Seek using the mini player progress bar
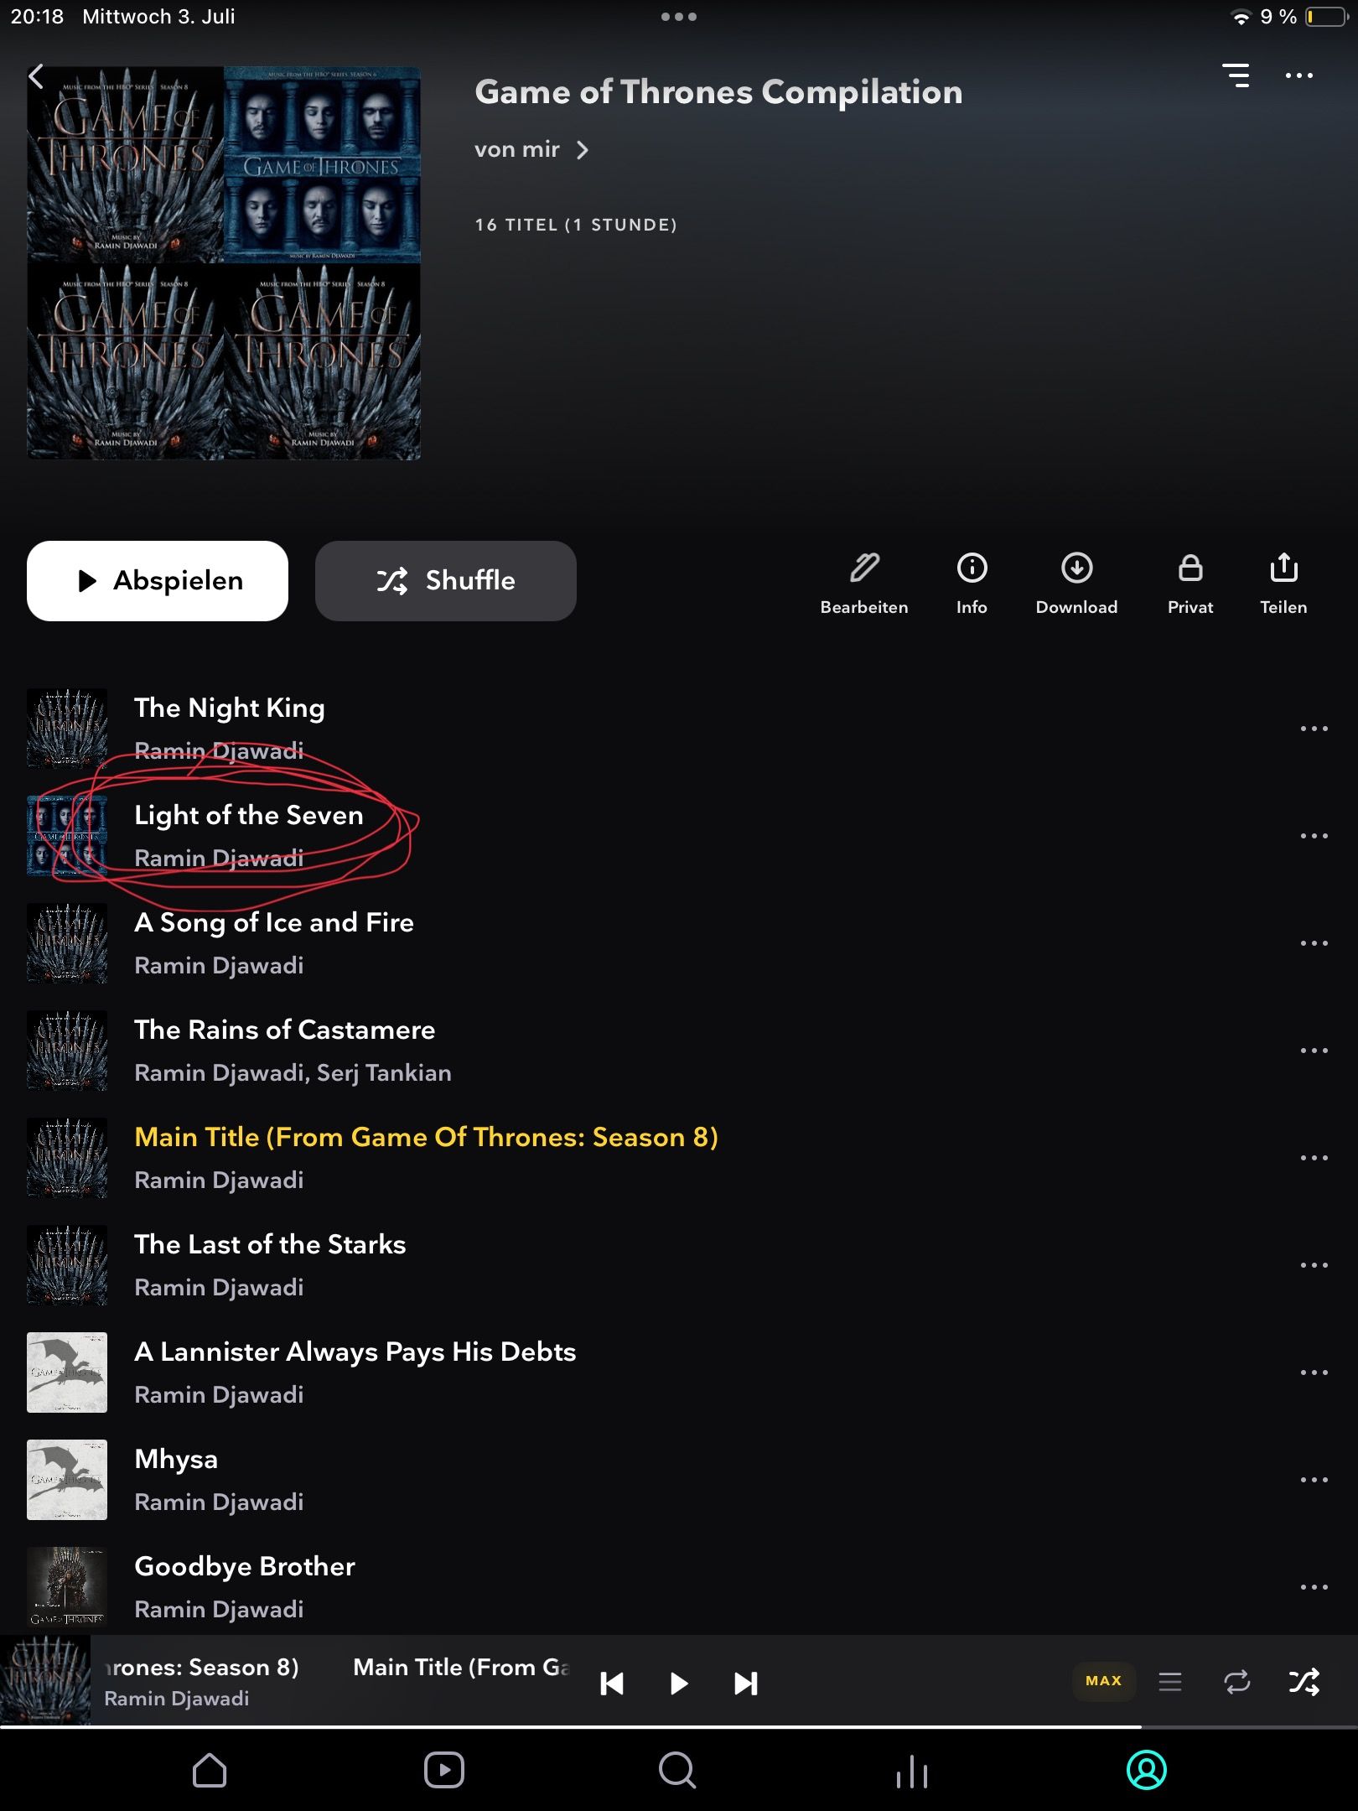The height and width of the screenshot is (1811, 1358). (x=679, y=1727)
